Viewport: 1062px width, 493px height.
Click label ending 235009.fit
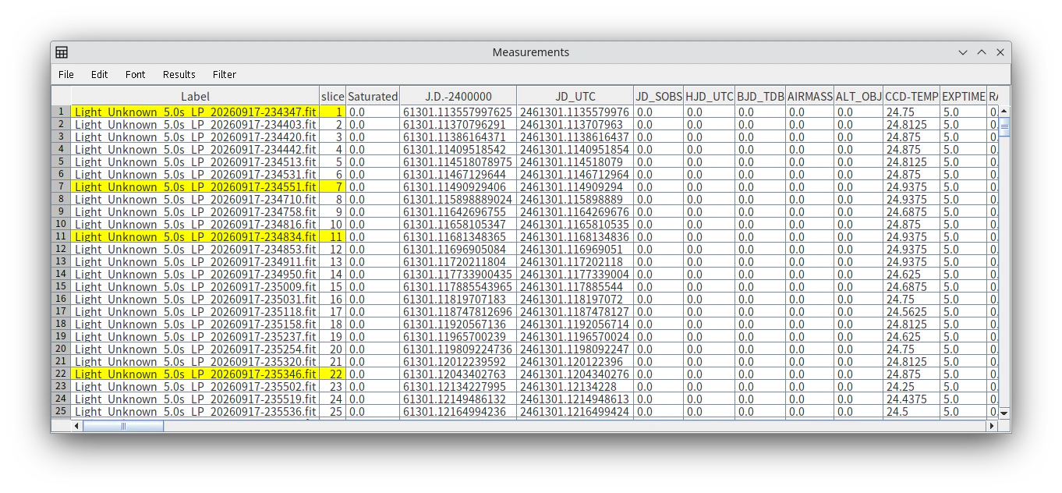(195, 286)
